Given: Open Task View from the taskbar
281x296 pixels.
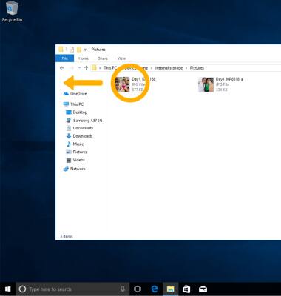Looking at the screenshot, I should (138, 289).
